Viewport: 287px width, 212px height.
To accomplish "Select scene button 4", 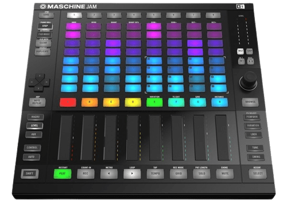I will [134, 15].
